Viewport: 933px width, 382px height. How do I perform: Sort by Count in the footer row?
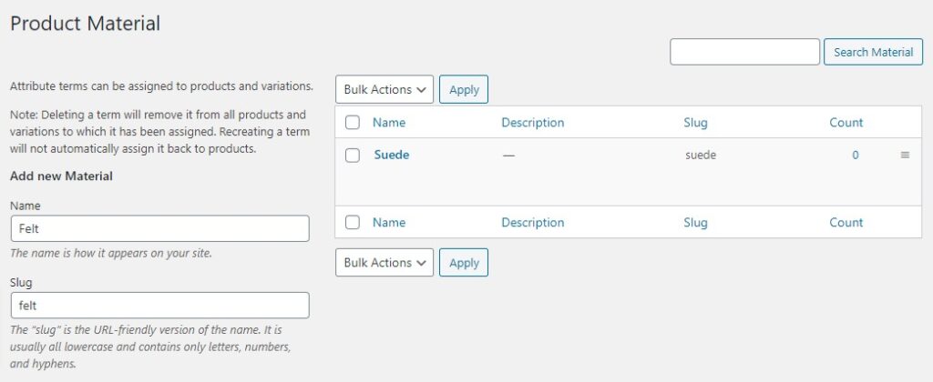[x=846, y=223]
